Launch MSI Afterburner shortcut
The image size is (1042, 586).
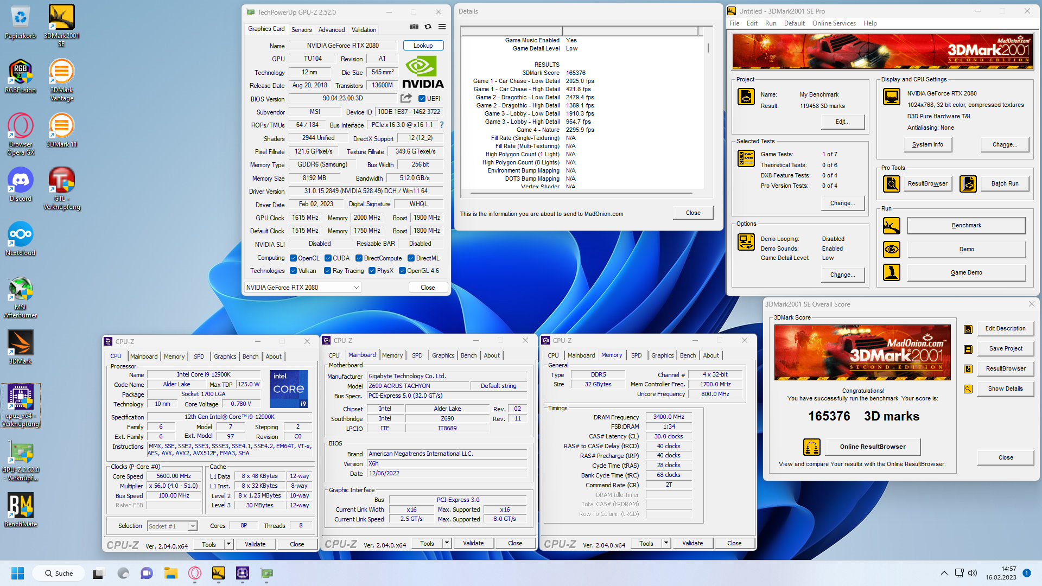(x=21, y=297)
